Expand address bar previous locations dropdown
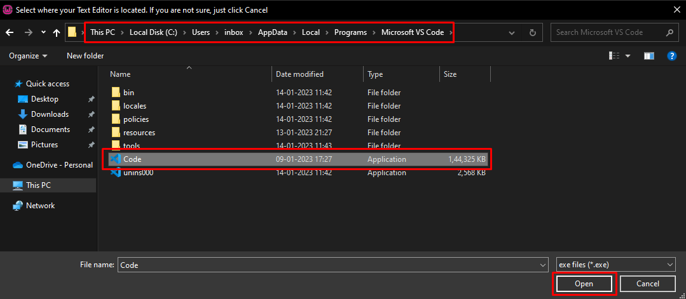 point(512,32)
